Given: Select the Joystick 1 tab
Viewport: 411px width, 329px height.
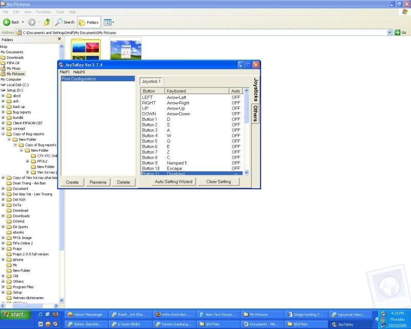Looking at the screenshot, I should pyautogui.click(x=152, y=81).
